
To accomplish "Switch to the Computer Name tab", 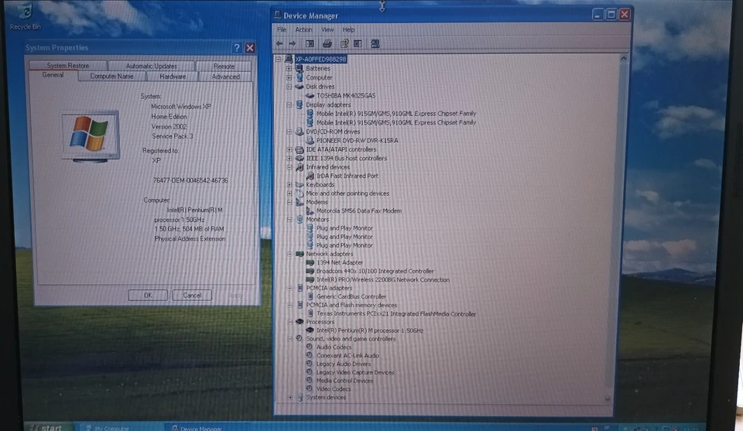I will (x=111, y=77).
